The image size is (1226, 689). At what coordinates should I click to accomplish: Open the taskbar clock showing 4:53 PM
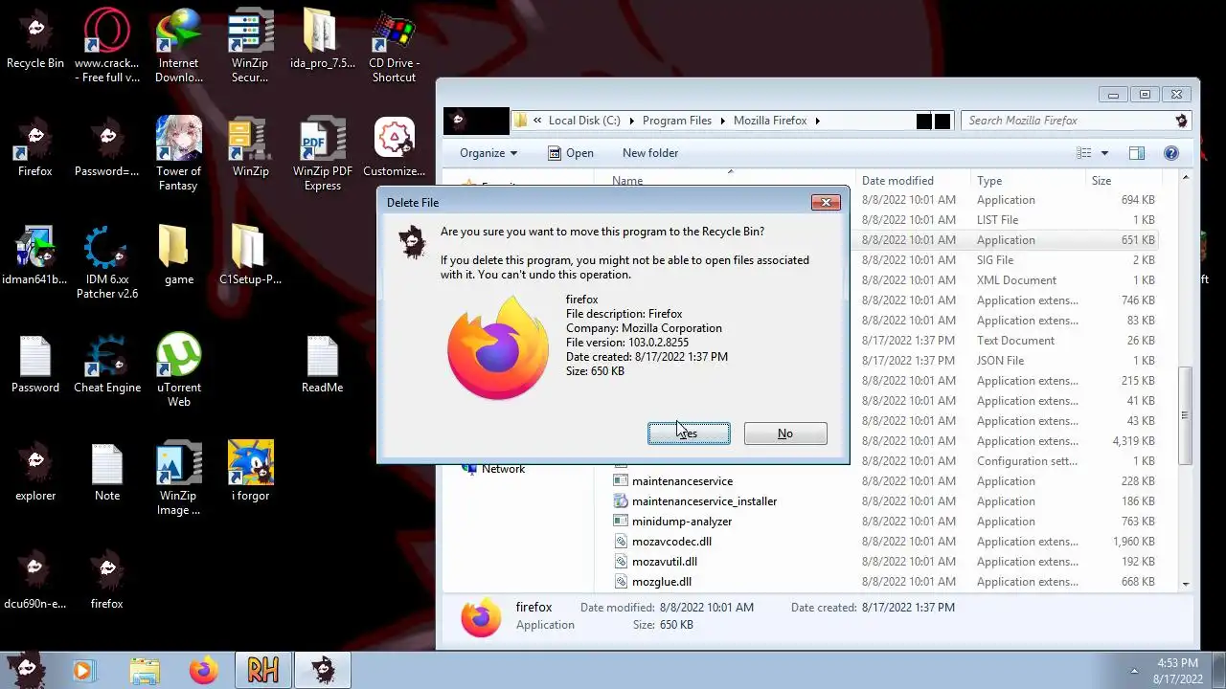[1177, 671]
